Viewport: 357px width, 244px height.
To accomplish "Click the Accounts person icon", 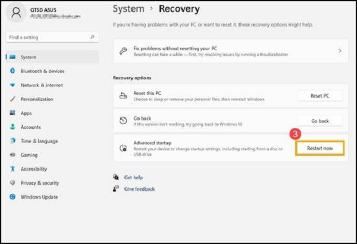I will click(12, 127).
